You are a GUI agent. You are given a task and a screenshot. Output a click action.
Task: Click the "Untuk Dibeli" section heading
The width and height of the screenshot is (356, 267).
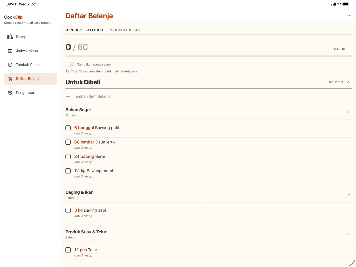click(x=83, y=82)
